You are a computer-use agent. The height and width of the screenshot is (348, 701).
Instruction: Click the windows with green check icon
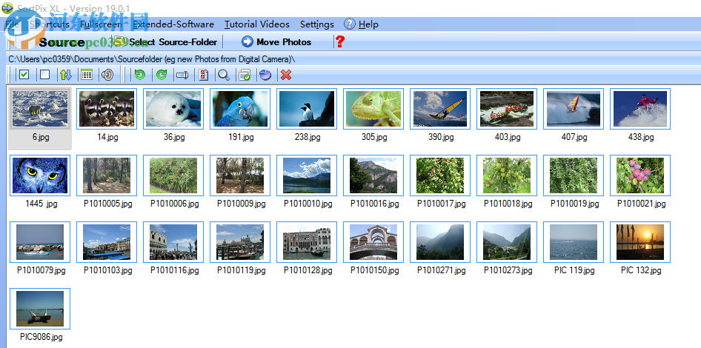245,75
